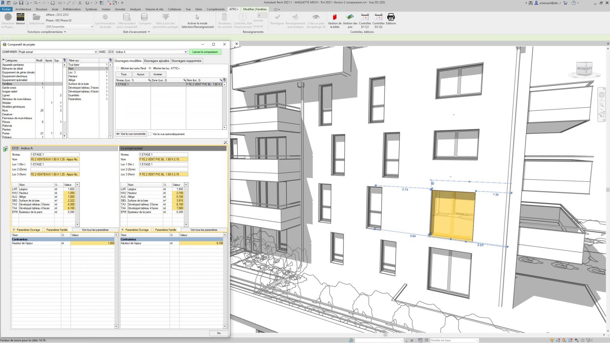Screen dimensions: 610x343
Task: Click the Lancer la comparaison button
Action: pos(205,52)
